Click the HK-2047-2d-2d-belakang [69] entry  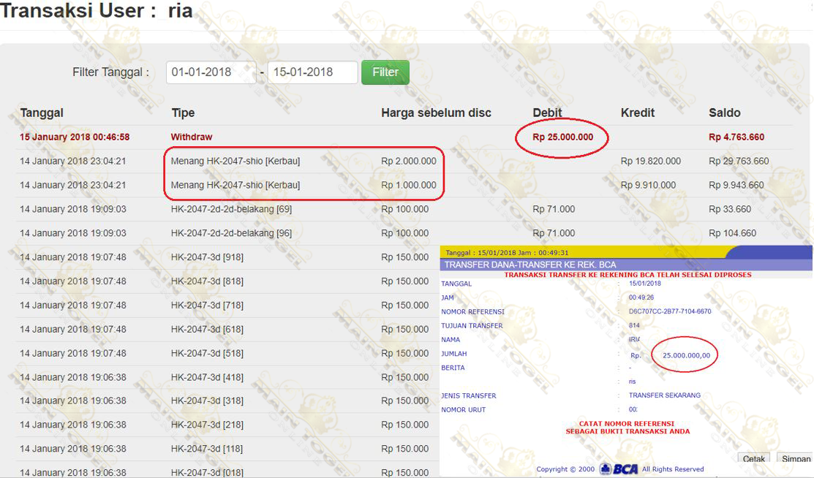pos(231,209)
